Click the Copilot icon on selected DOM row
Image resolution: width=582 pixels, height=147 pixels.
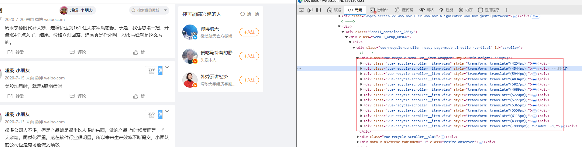pyautogui.click(x=565, y=68)
